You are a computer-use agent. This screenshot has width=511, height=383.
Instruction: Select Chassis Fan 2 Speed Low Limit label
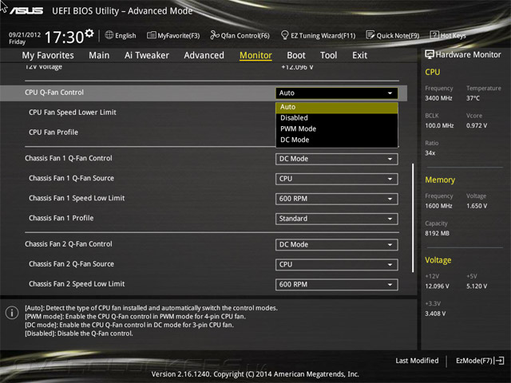[77, 284]
